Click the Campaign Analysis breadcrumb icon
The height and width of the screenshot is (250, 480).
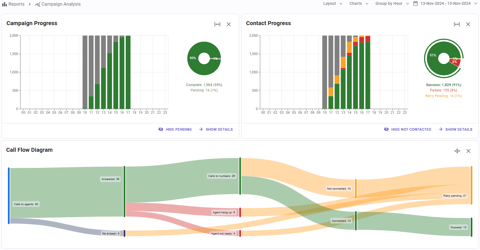coord(38,4)
